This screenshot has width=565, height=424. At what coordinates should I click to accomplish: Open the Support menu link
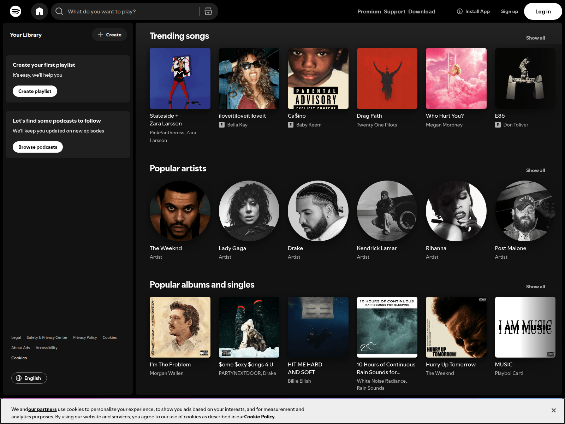394,11
